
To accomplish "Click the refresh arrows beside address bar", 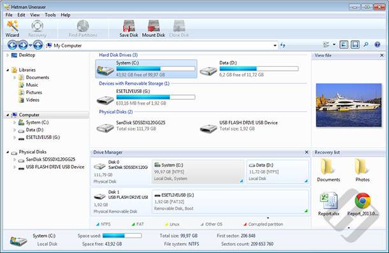I will click(283, 45).
